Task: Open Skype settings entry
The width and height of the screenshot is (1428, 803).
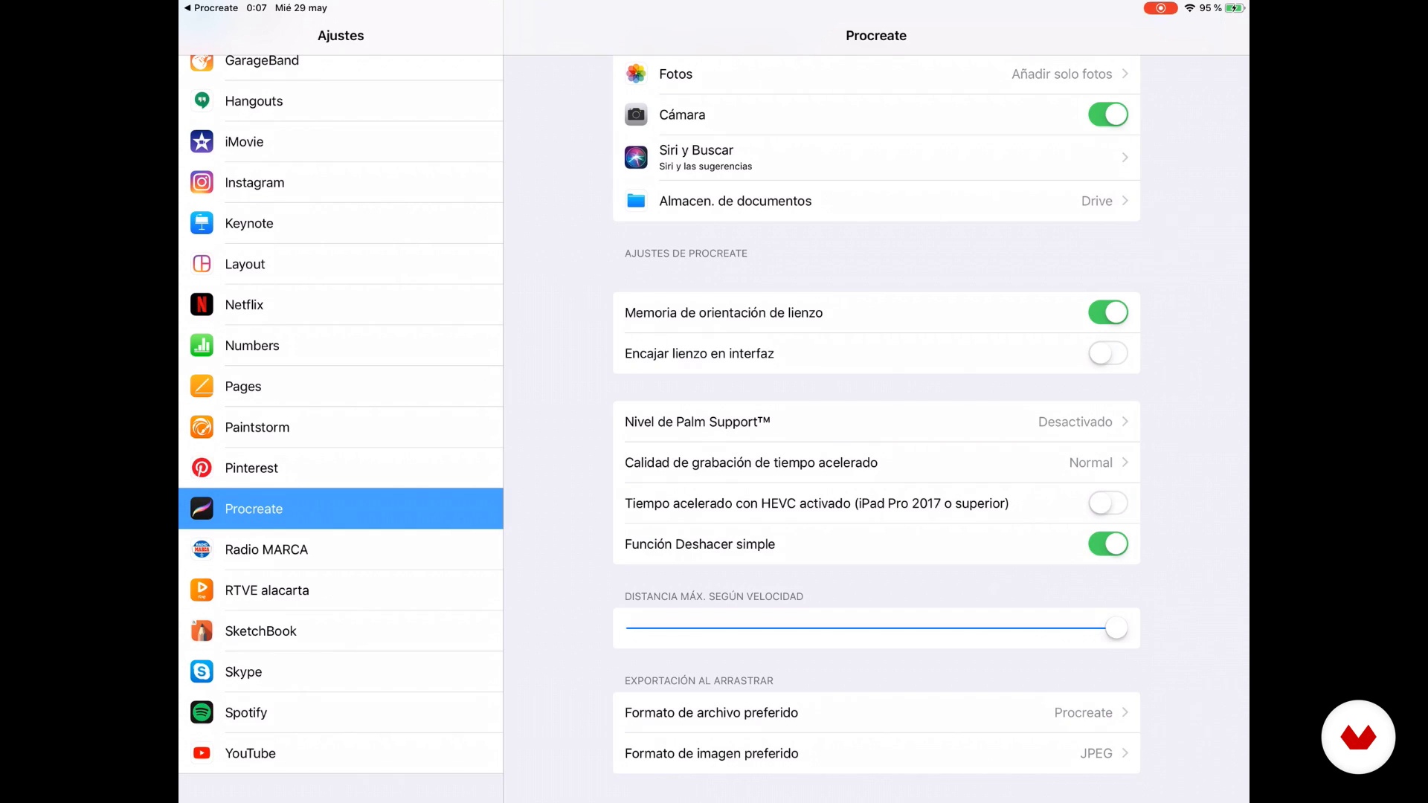Action: (x=341, y=671)
